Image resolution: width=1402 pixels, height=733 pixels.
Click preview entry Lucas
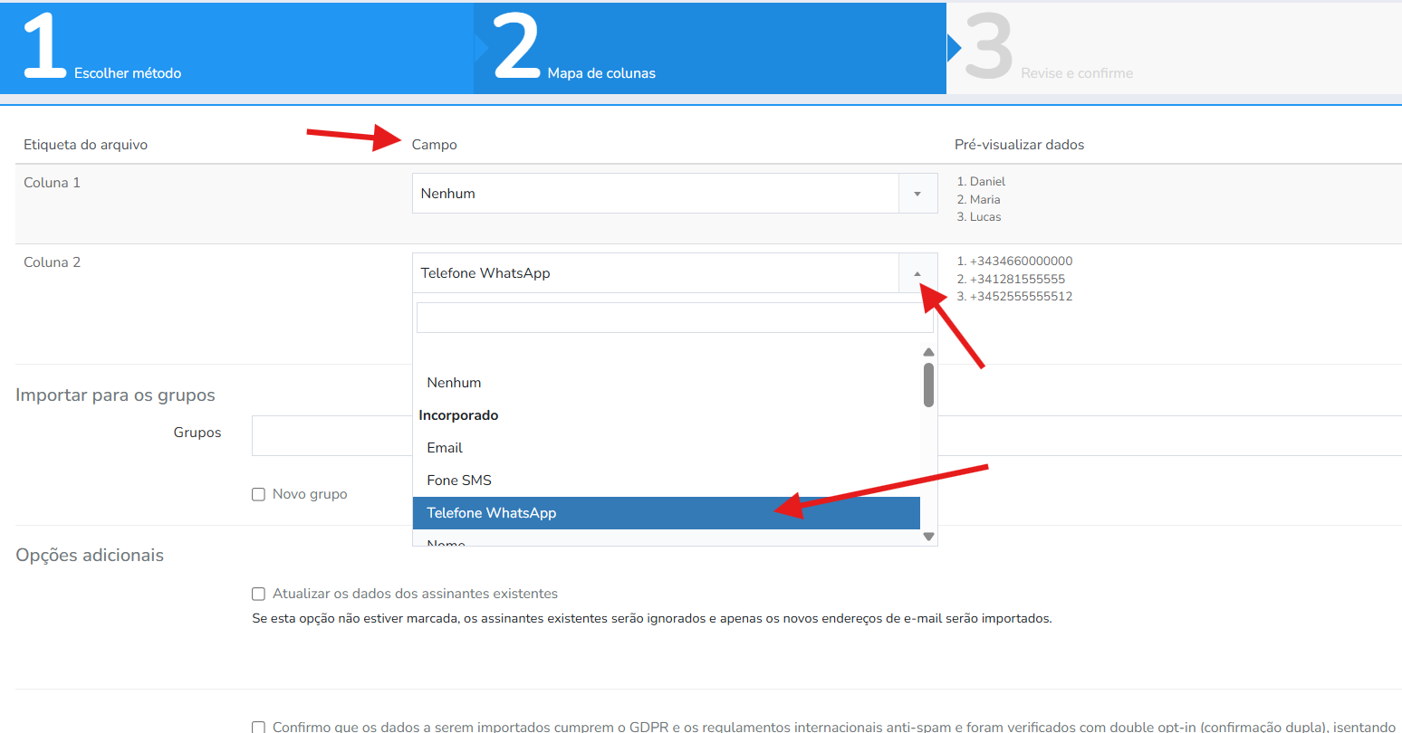985,217
